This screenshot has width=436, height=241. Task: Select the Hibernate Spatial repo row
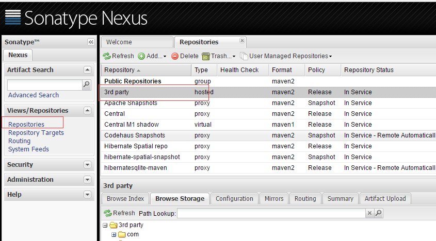(269, 146)
